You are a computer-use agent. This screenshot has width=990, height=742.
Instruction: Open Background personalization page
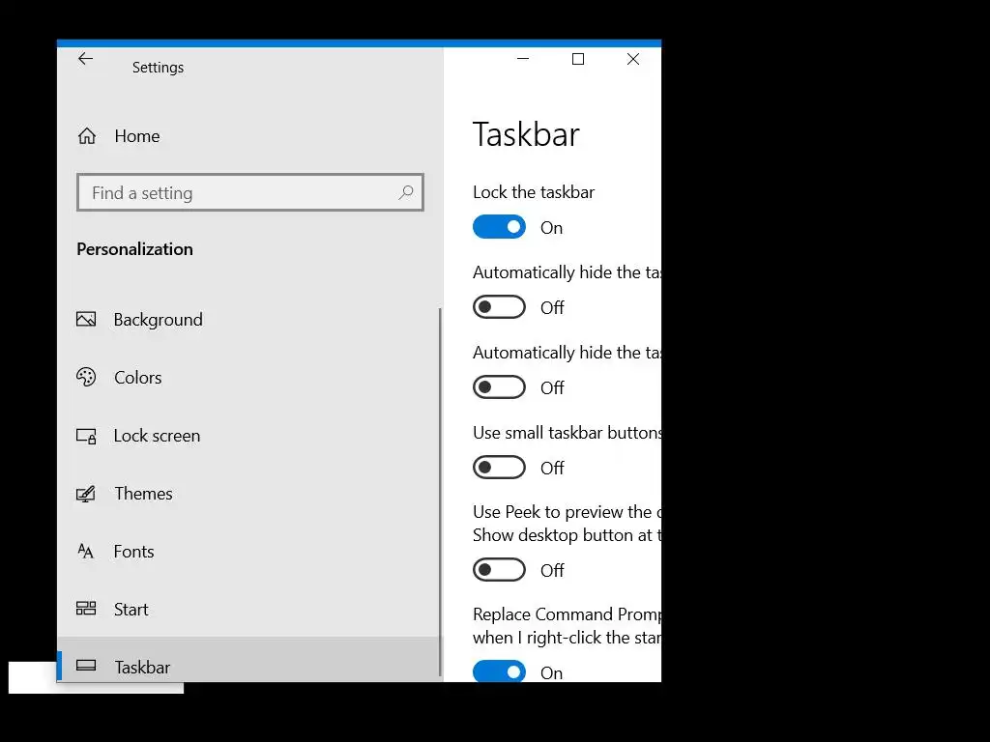(249, 319)
